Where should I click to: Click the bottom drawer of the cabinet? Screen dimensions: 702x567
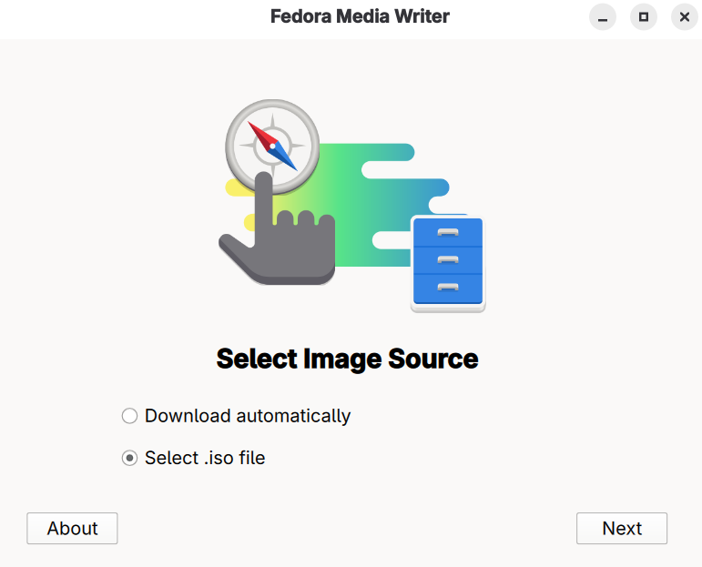point(447,288)
